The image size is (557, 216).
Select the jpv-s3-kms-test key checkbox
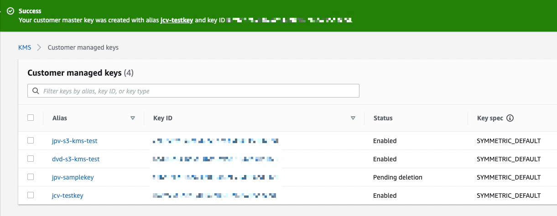(x=31, y=140)
